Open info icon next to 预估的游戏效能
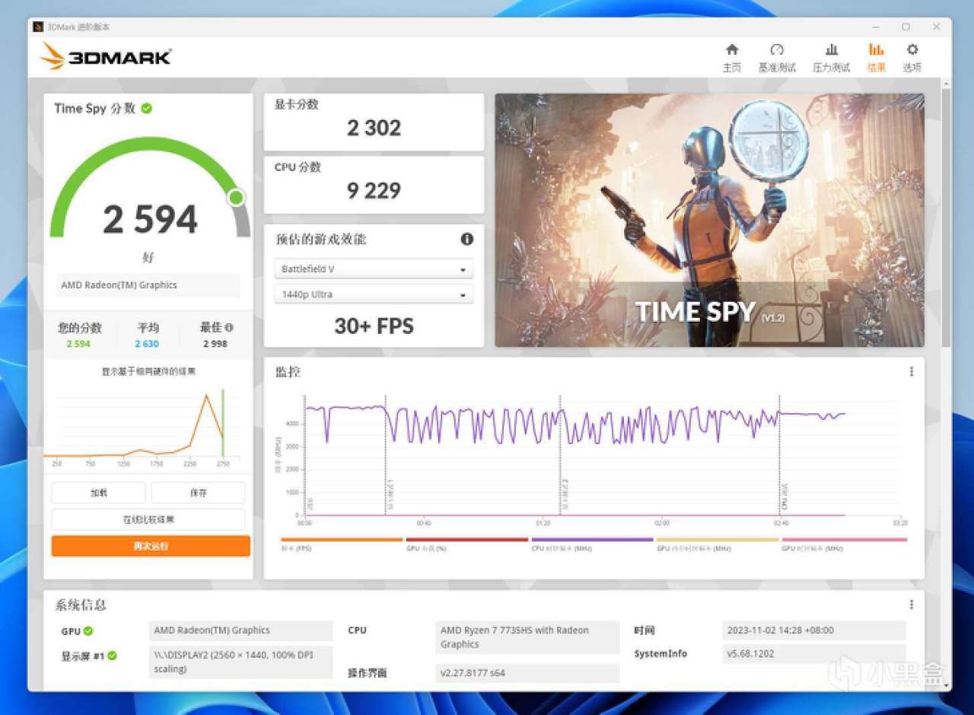The image size is (974, 715). 467,239
